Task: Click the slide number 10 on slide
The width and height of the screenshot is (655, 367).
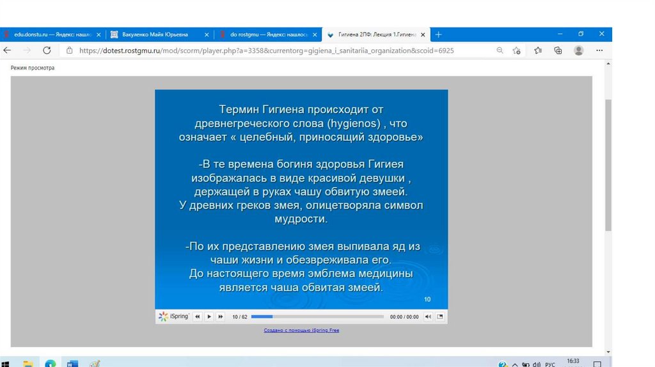Action: [427, 299]
